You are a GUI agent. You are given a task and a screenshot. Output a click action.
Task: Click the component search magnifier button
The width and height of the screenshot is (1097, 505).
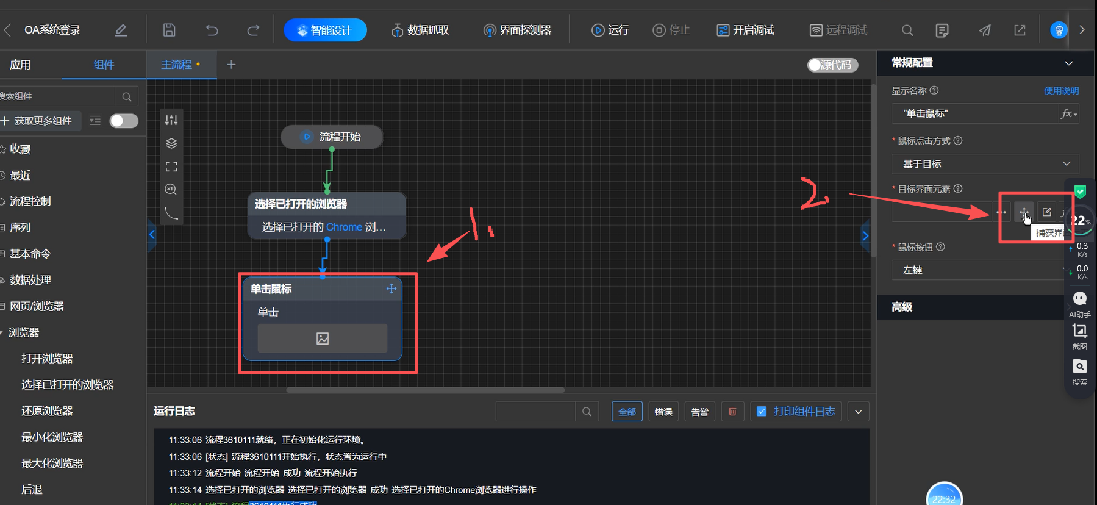127,96
